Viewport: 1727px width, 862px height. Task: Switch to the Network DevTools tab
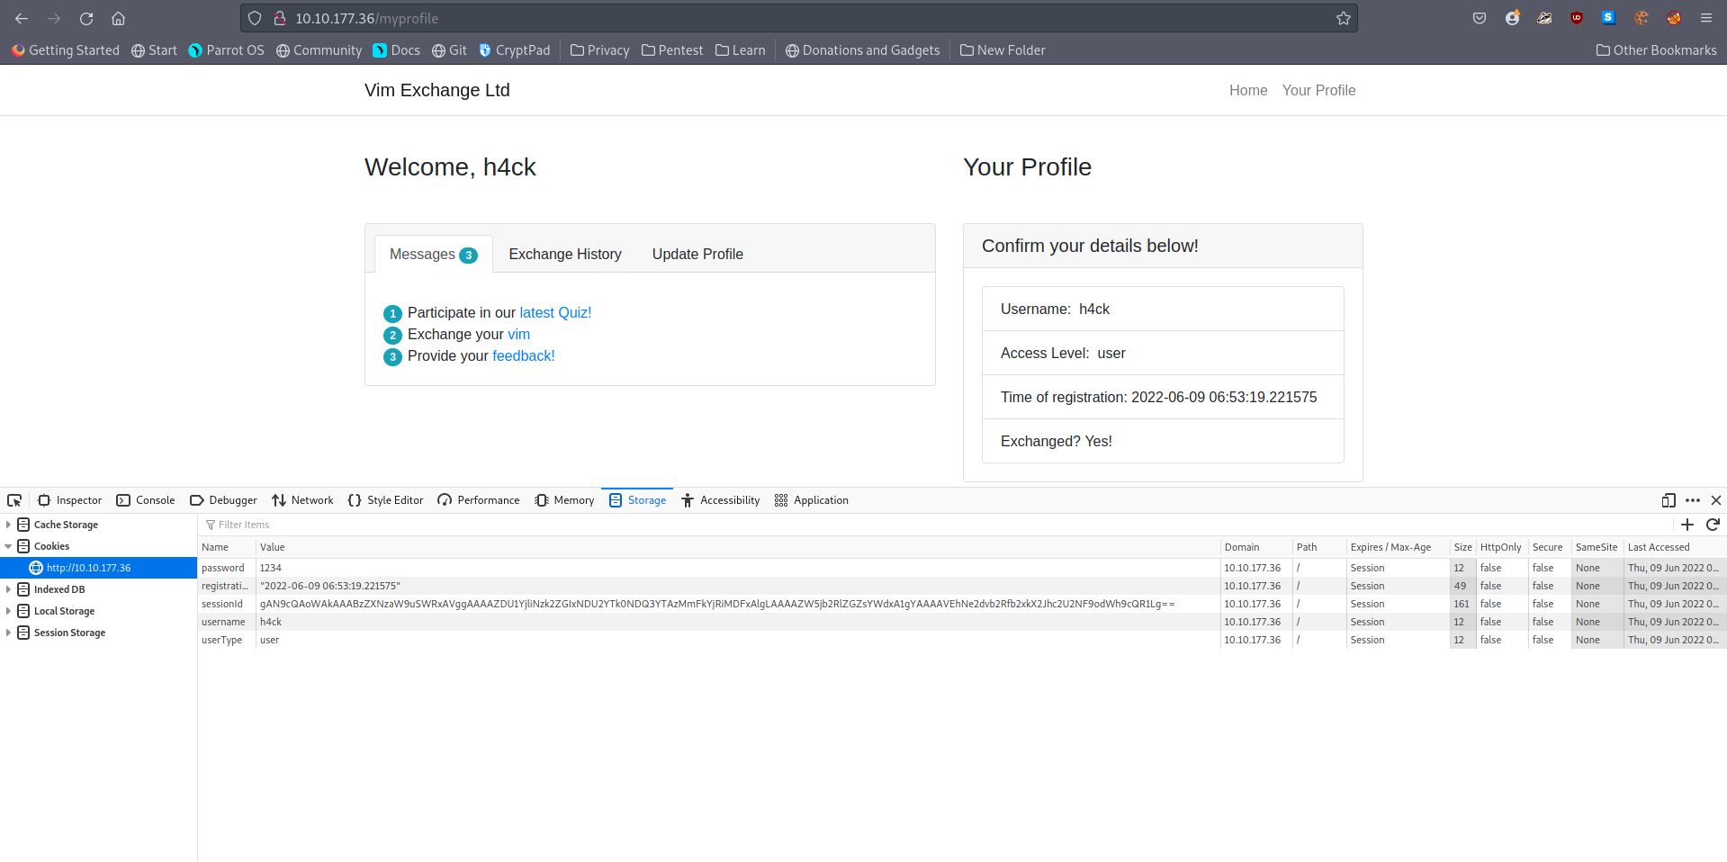[x=302, y=500]
